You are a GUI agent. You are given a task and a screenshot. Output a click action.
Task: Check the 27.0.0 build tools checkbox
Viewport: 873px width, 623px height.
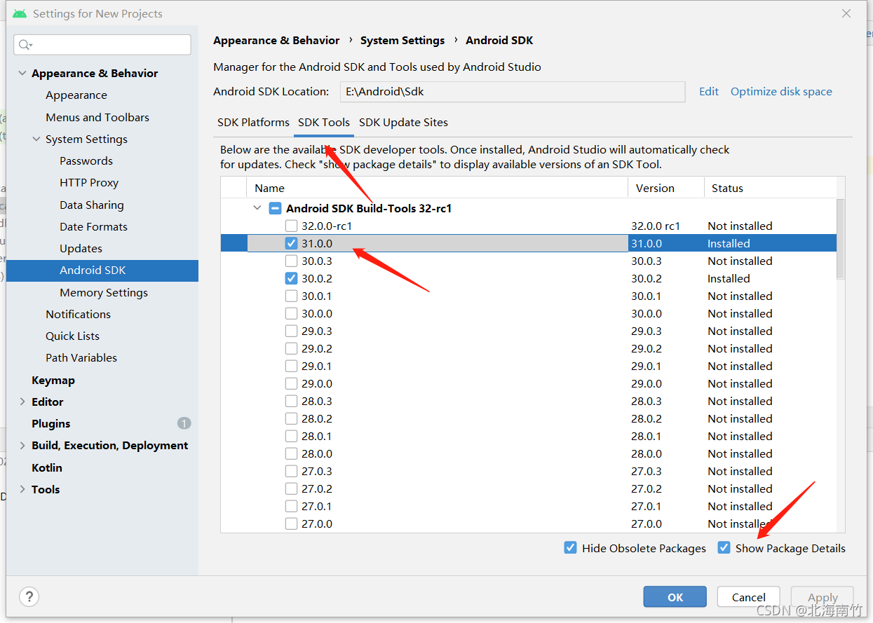pos(291,523)
